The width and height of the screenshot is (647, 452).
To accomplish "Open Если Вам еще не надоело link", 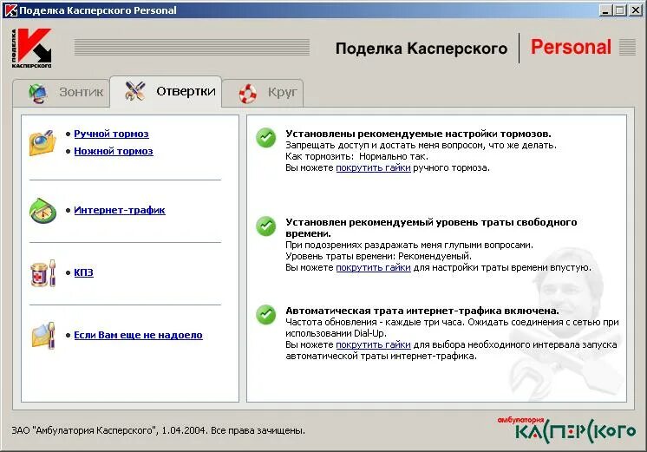I will (138, 335).
